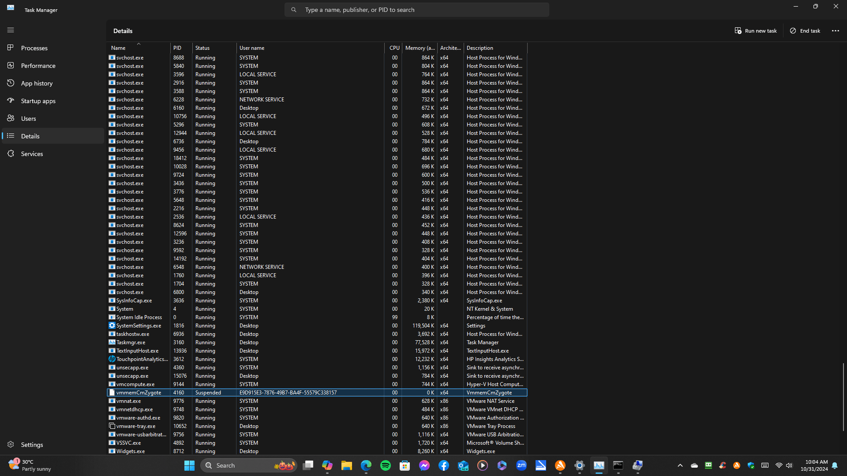Click End task button
The height and width of the screenshot is (476, 847).
pos(805,31)
